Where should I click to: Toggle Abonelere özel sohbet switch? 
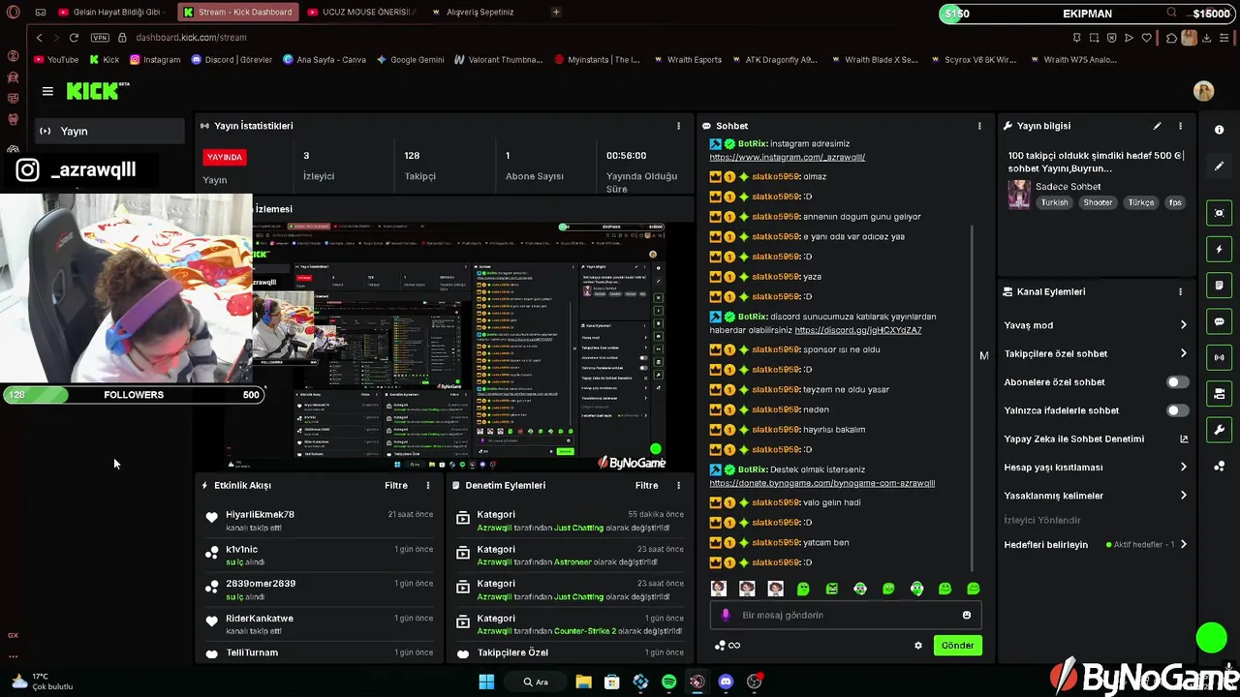[1177, 382]
